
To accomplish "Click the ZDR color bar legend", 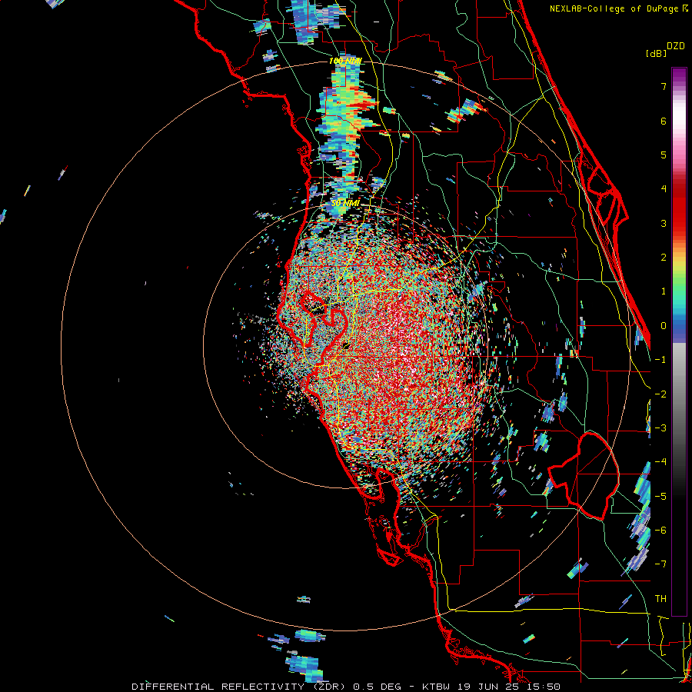I will tap(679, 341).
